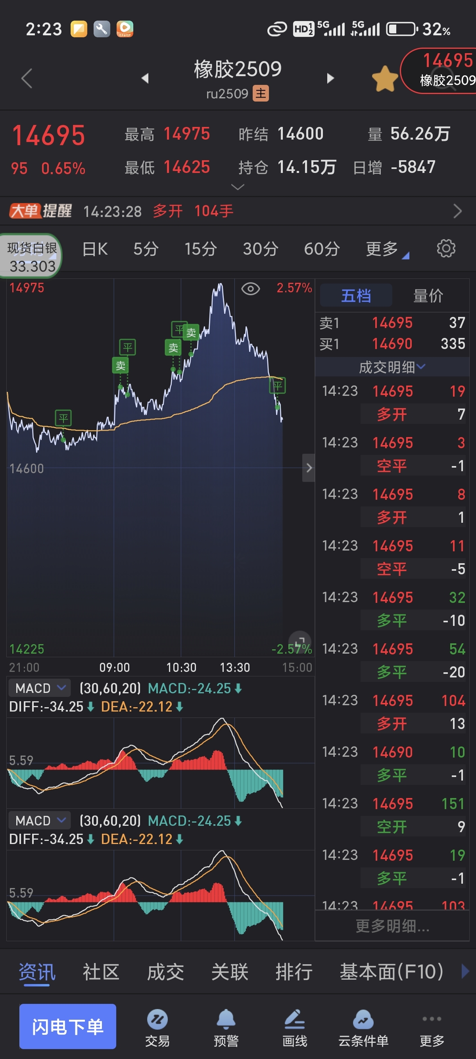Tap the 最低 14625 value
The image size is (476, 1059).
click(186, 167)
